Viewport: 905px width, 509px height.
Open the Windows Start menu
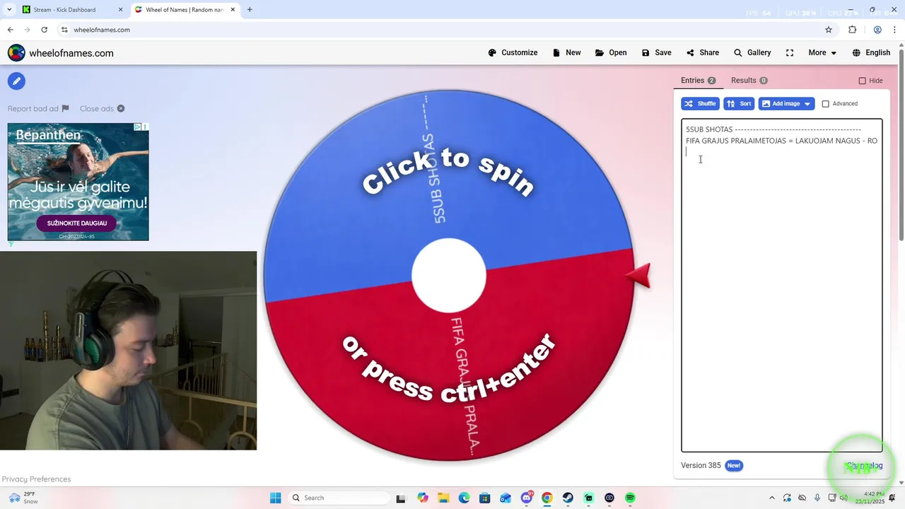tap(275, 498)
